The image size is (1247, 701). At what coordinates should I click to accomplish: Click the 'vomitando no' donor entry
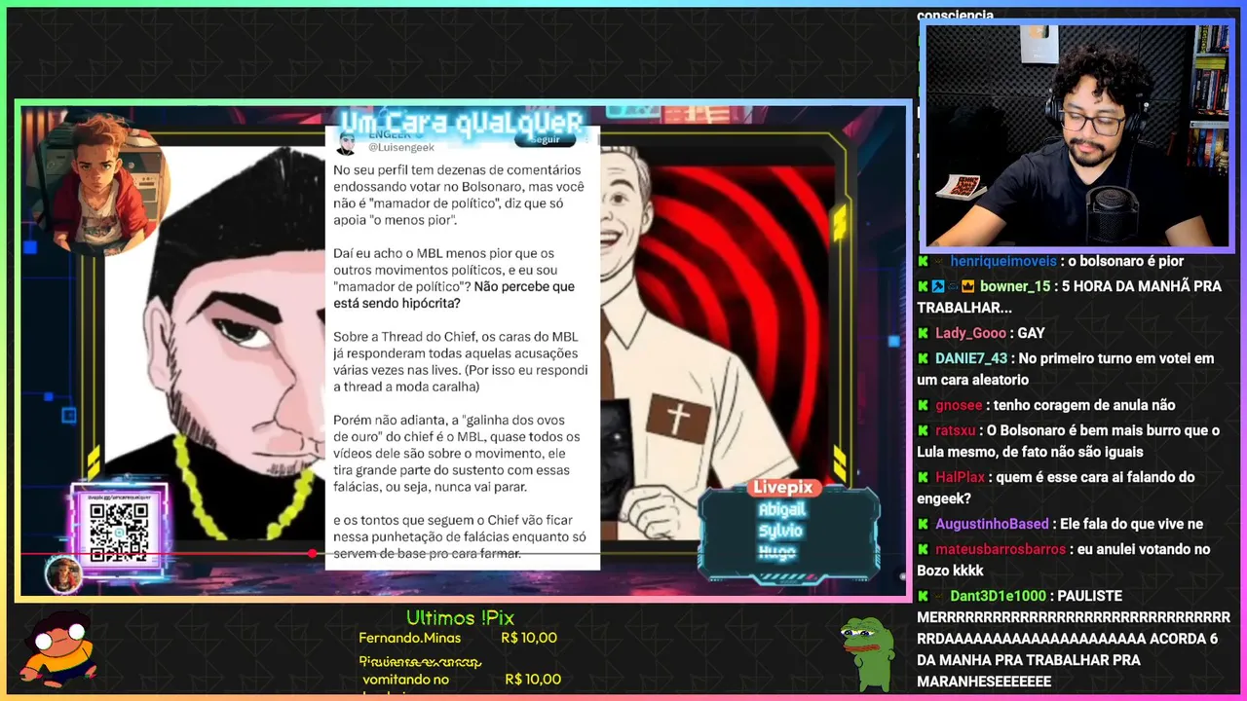pos(405,680)
